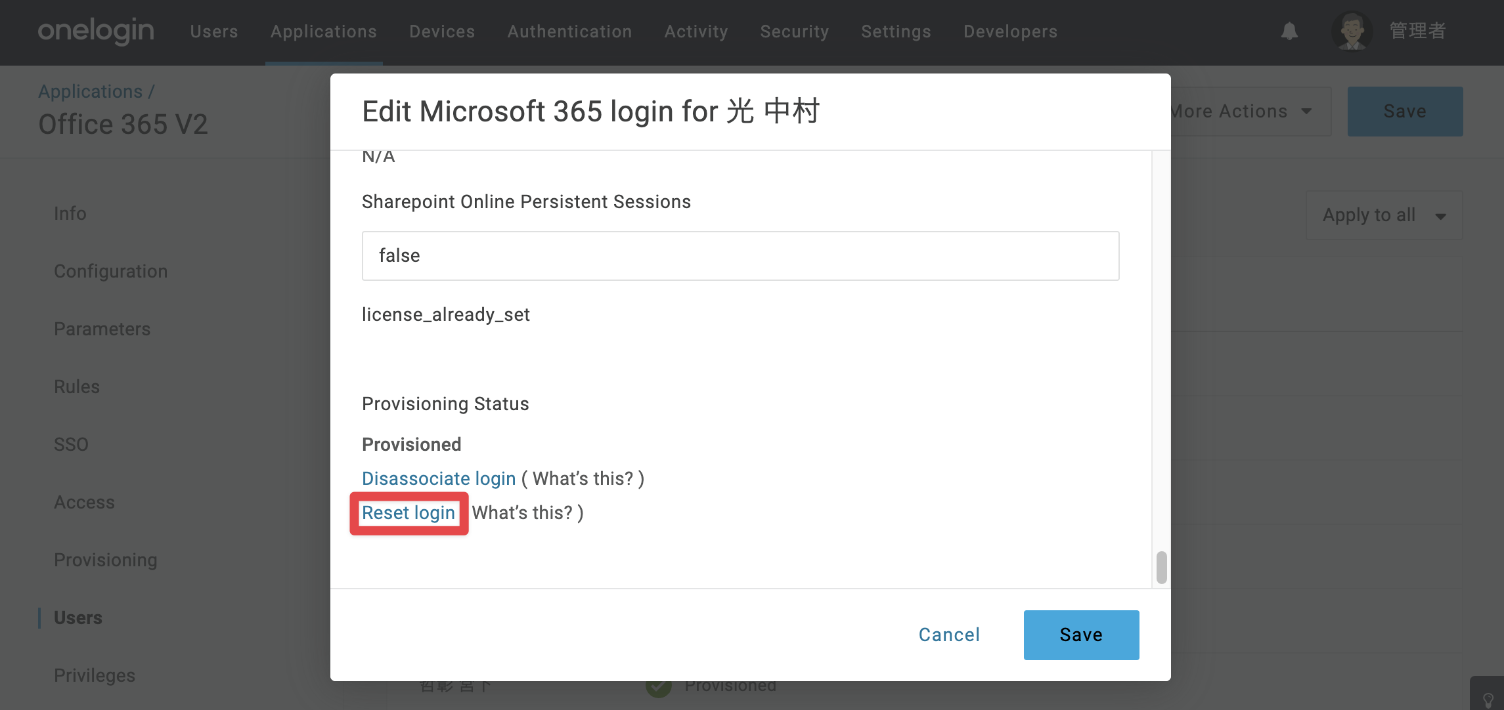1504x710 pixels.
Task: Click the lightbulb help icon
Action: [1488, 700]
